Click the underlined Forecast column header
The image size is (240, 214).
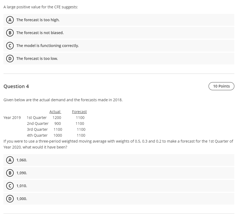click(x=79, y=112)
